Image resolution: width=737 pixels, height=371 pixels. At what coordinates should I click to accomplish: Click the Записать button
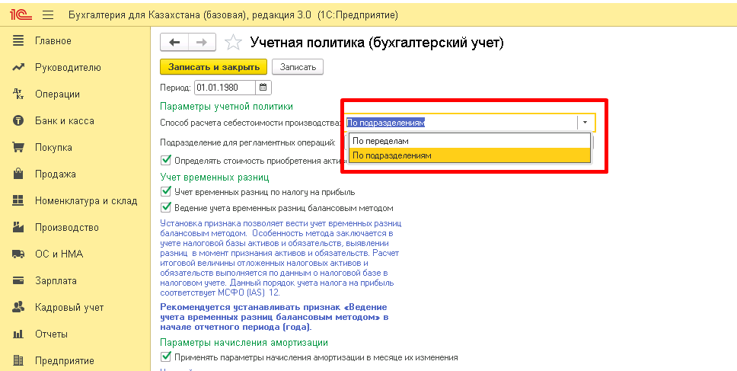(x=298, y=67)
